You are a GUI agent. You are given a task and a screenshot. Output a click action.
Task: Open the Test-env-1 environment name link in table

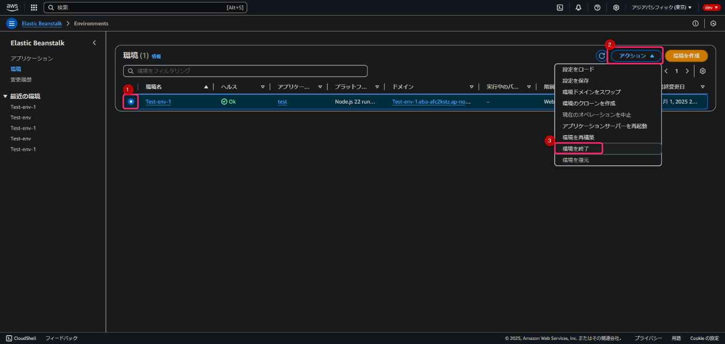pyautogui.click(x=158, y=102)
